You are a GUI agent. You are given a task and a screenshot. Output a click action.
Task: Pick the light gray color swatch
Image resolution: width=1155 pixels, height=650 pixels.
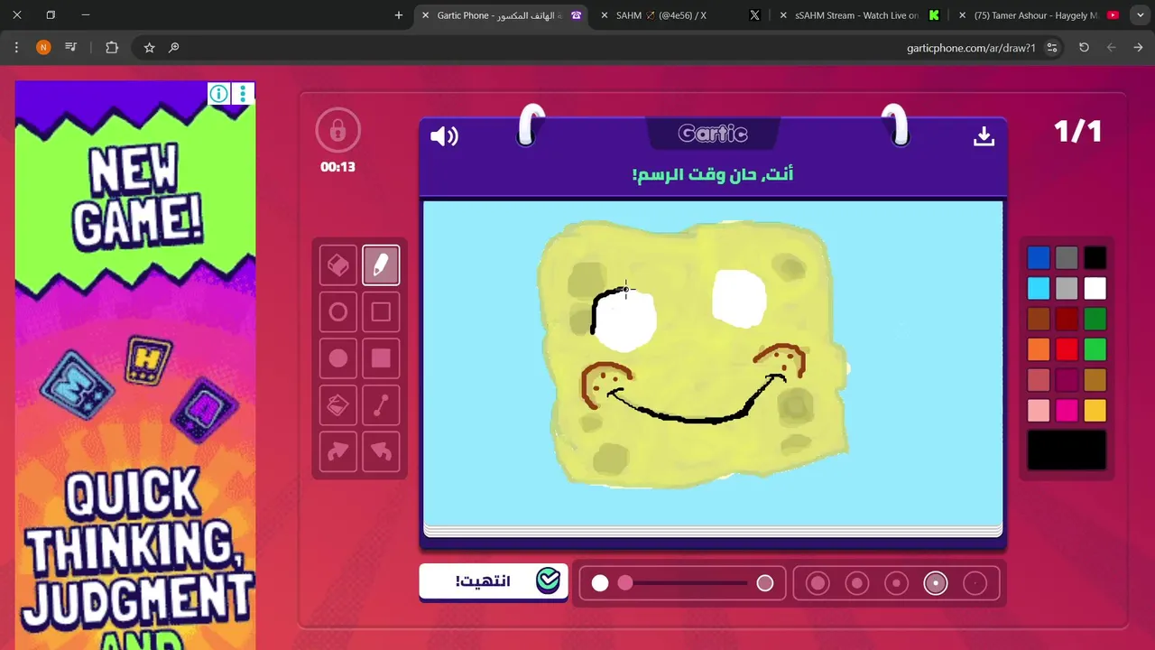[x=1067, y=289]
